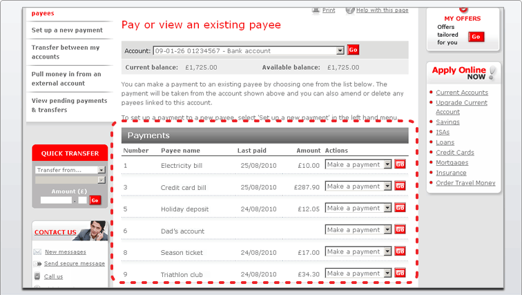
Task: Click Go button next to Account selector
Action: tap(353, 50)
